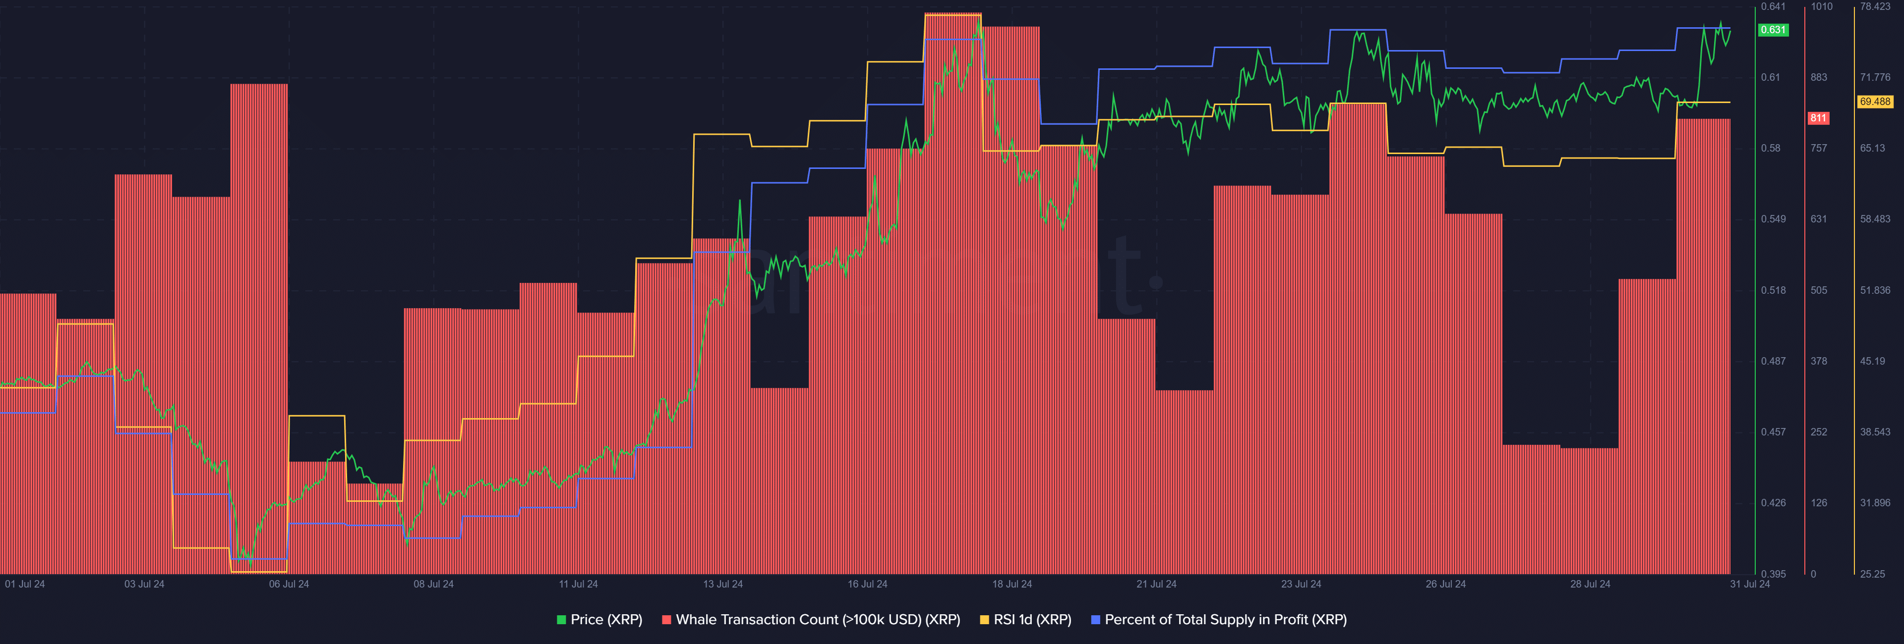
Task: Click the 1010 whale count axis value
Action: tap(1821, 6)
